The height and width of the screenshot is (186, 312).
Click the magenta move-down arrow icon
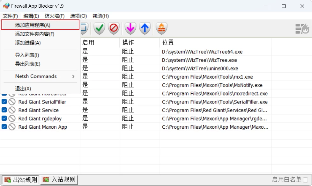point(130,28)
